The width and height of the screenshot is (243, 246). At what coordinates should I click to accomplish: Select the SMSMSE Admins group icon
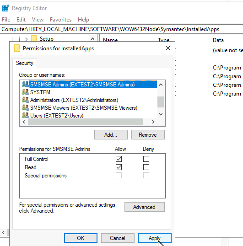click(26, 84)
